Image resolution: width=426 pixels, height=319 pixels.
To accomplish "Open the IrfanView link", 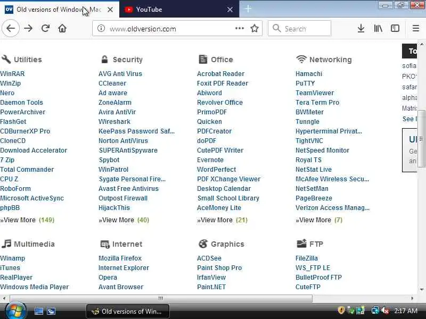I will point(211,277).
